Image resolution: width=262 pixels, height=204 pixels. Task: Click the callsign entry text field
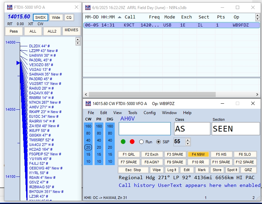coord(145,129)
